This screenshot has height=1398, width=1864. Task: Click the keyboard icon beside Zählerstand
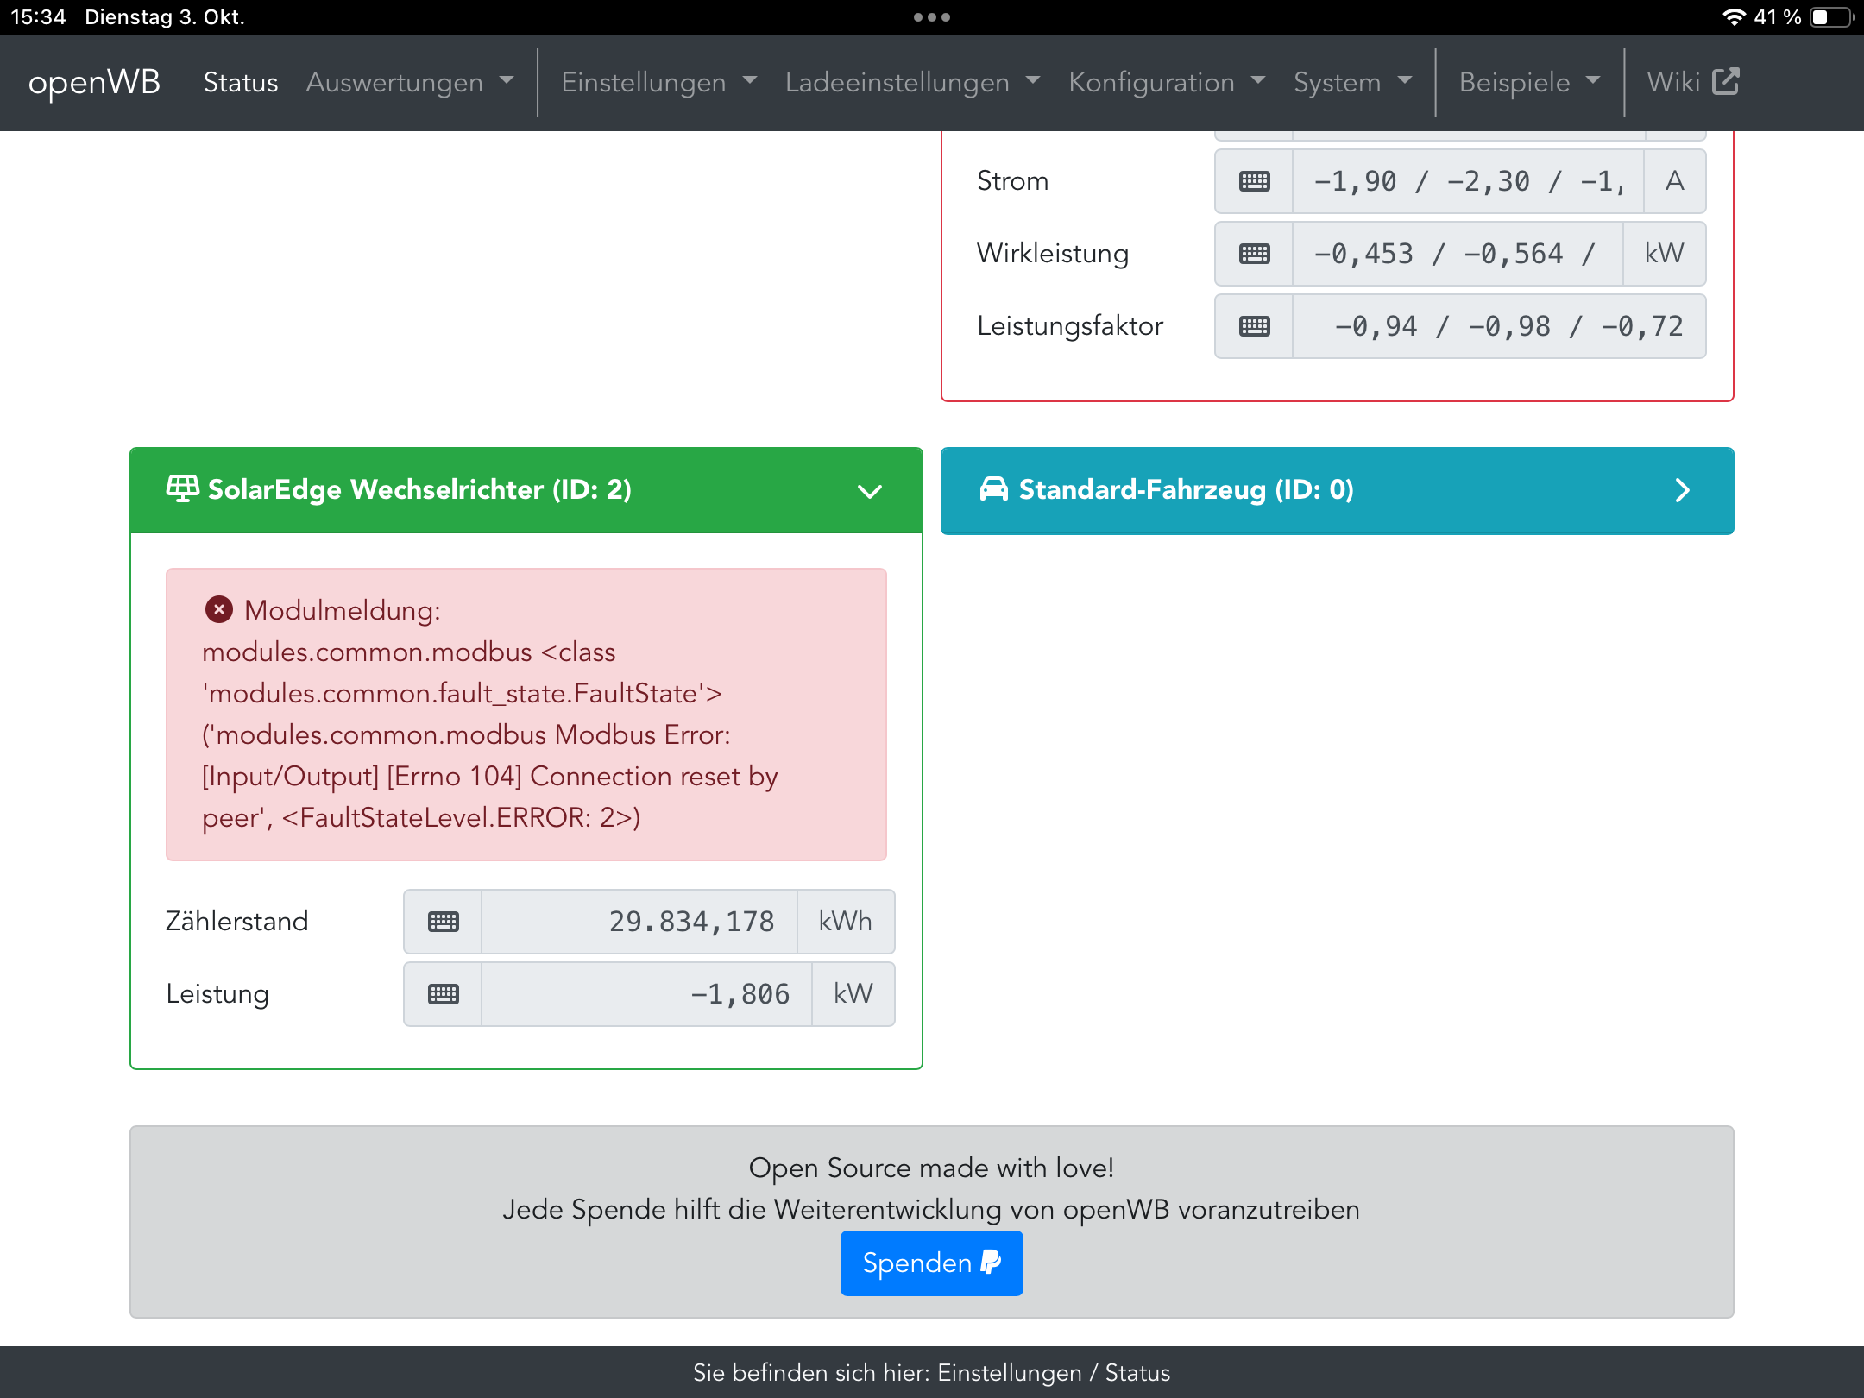(443, 922)
